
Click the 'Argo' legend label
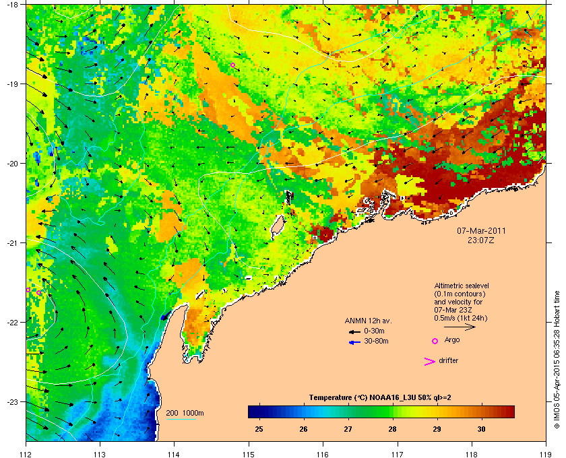[452, 339]
